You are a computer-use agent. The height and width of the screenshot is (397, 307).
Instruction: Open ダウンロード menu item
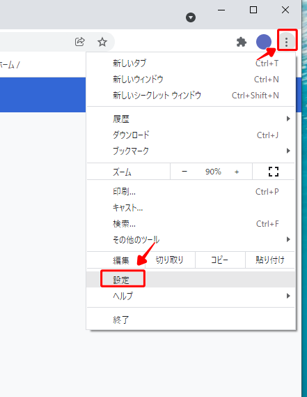(191, 135)
